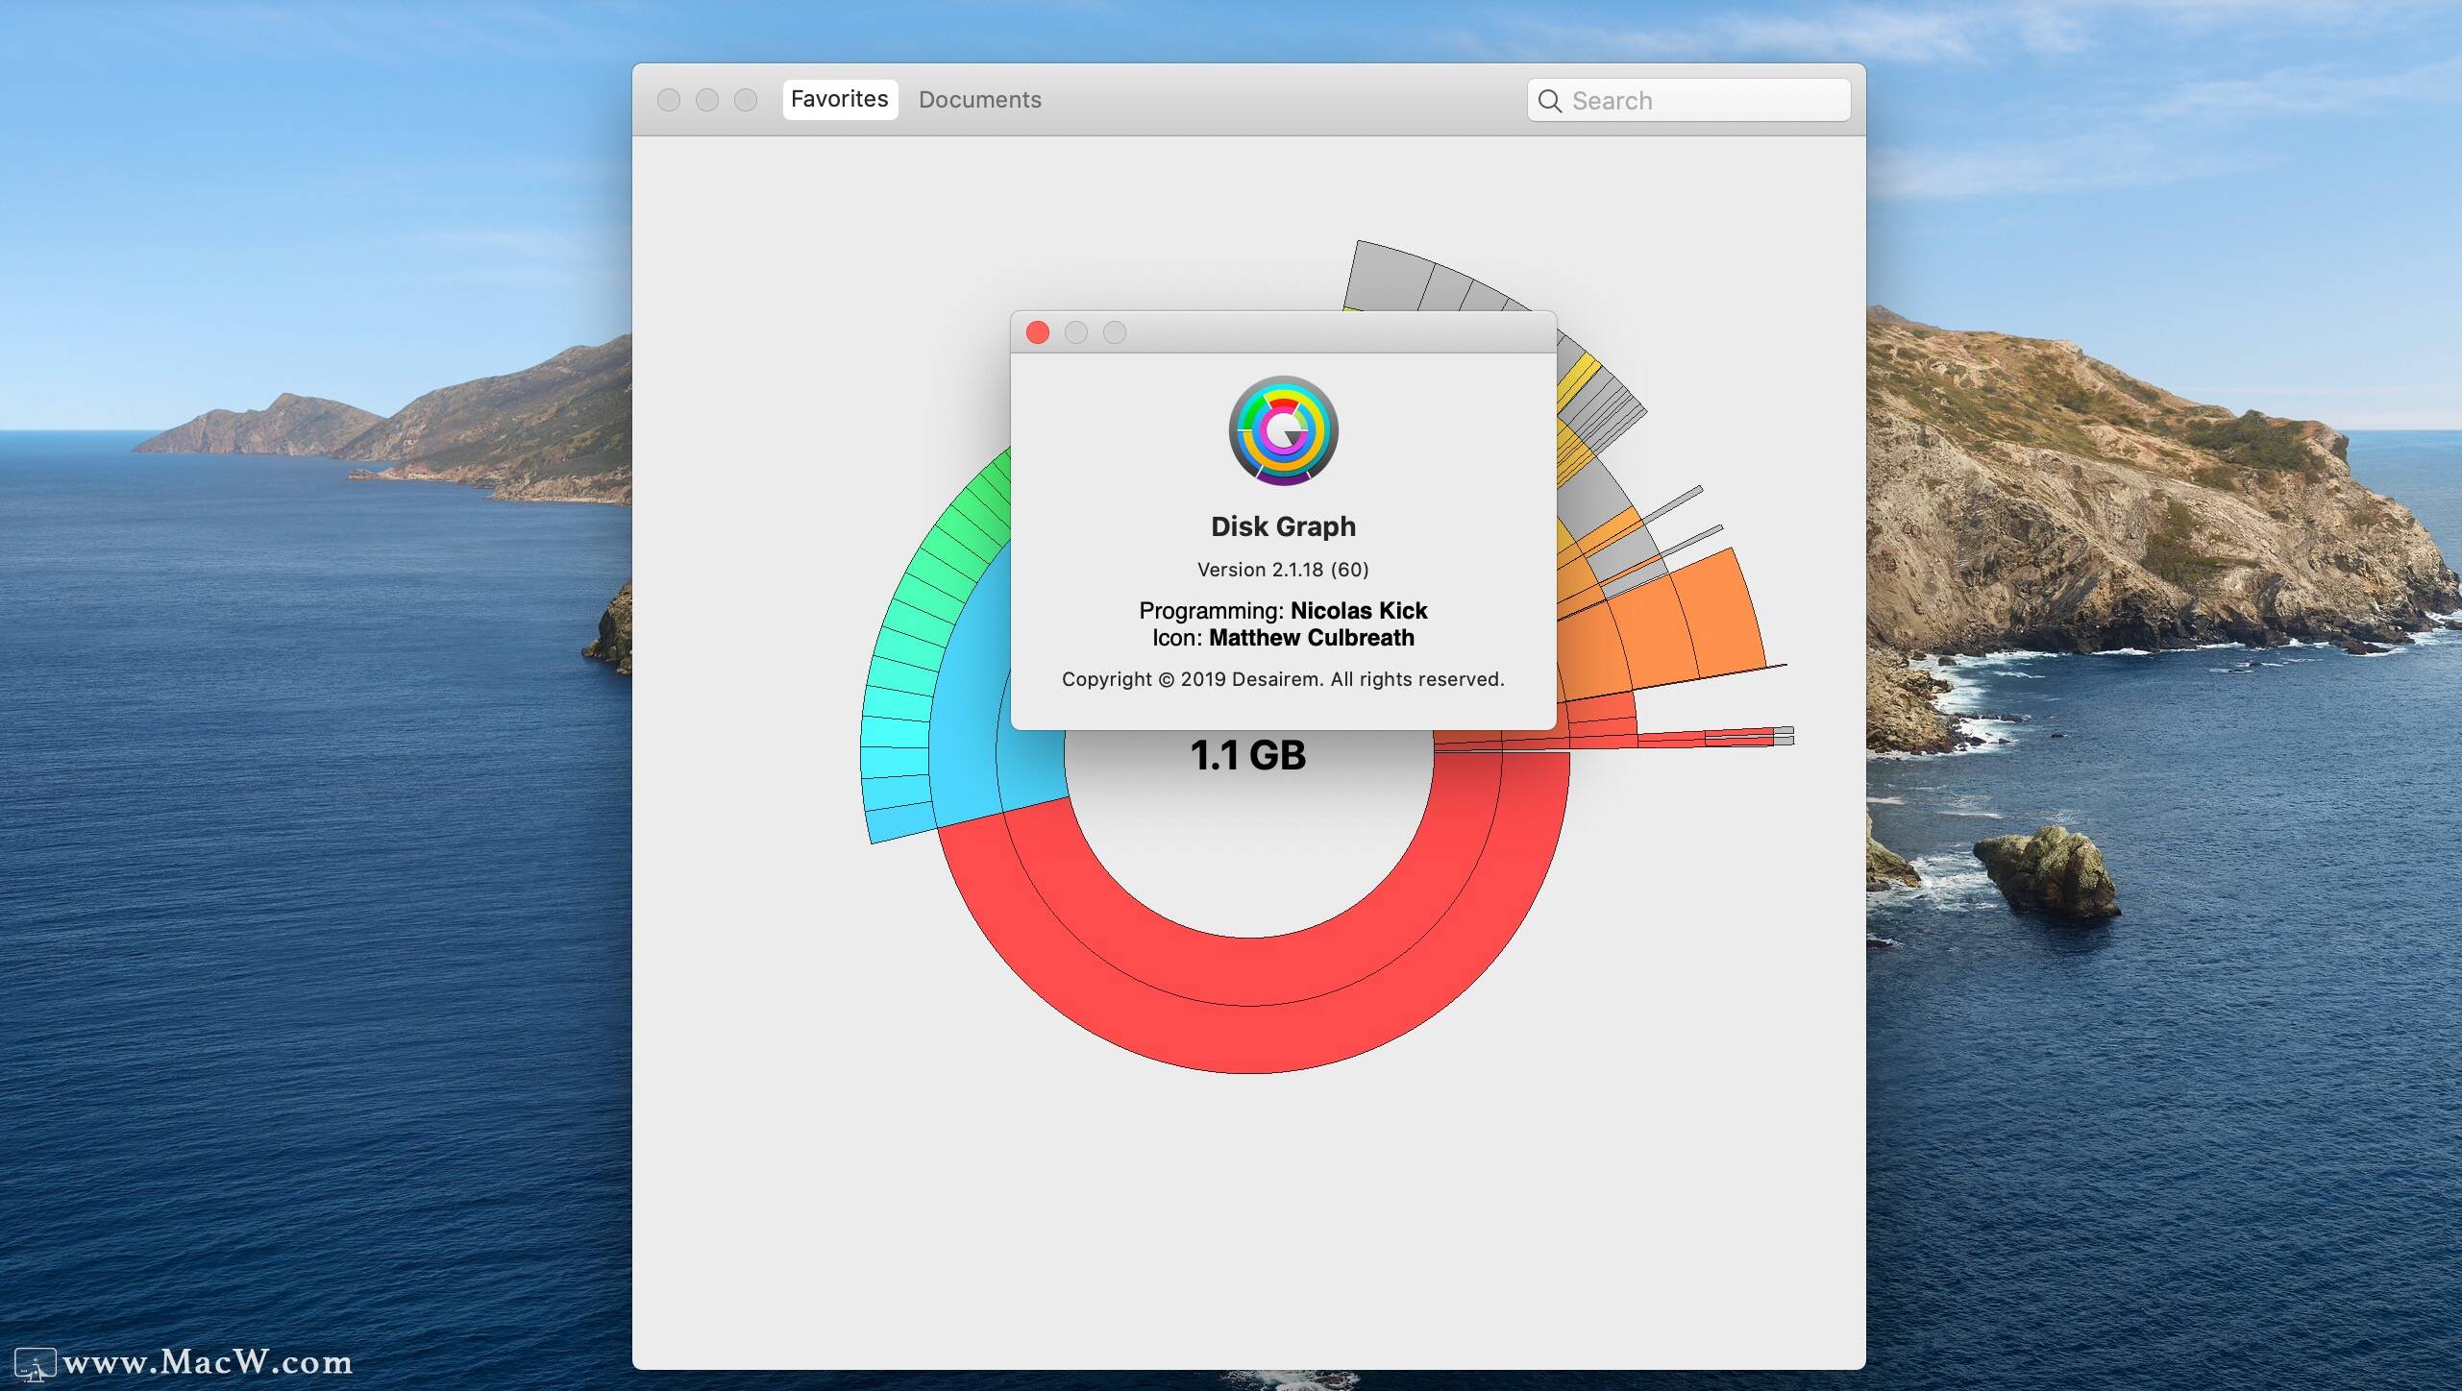Close the Disk Graph about dialog
2462x1391 pixels.
tap(1038, 332)
